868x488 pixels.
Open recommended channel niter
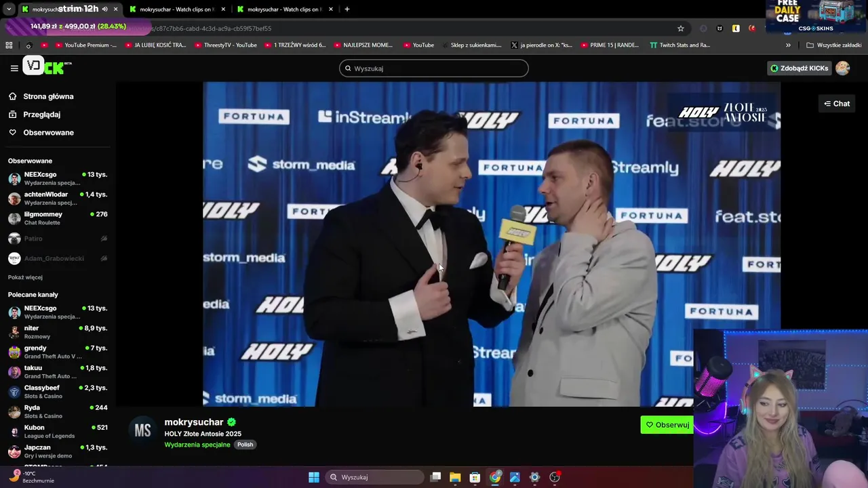pos(58,332)
